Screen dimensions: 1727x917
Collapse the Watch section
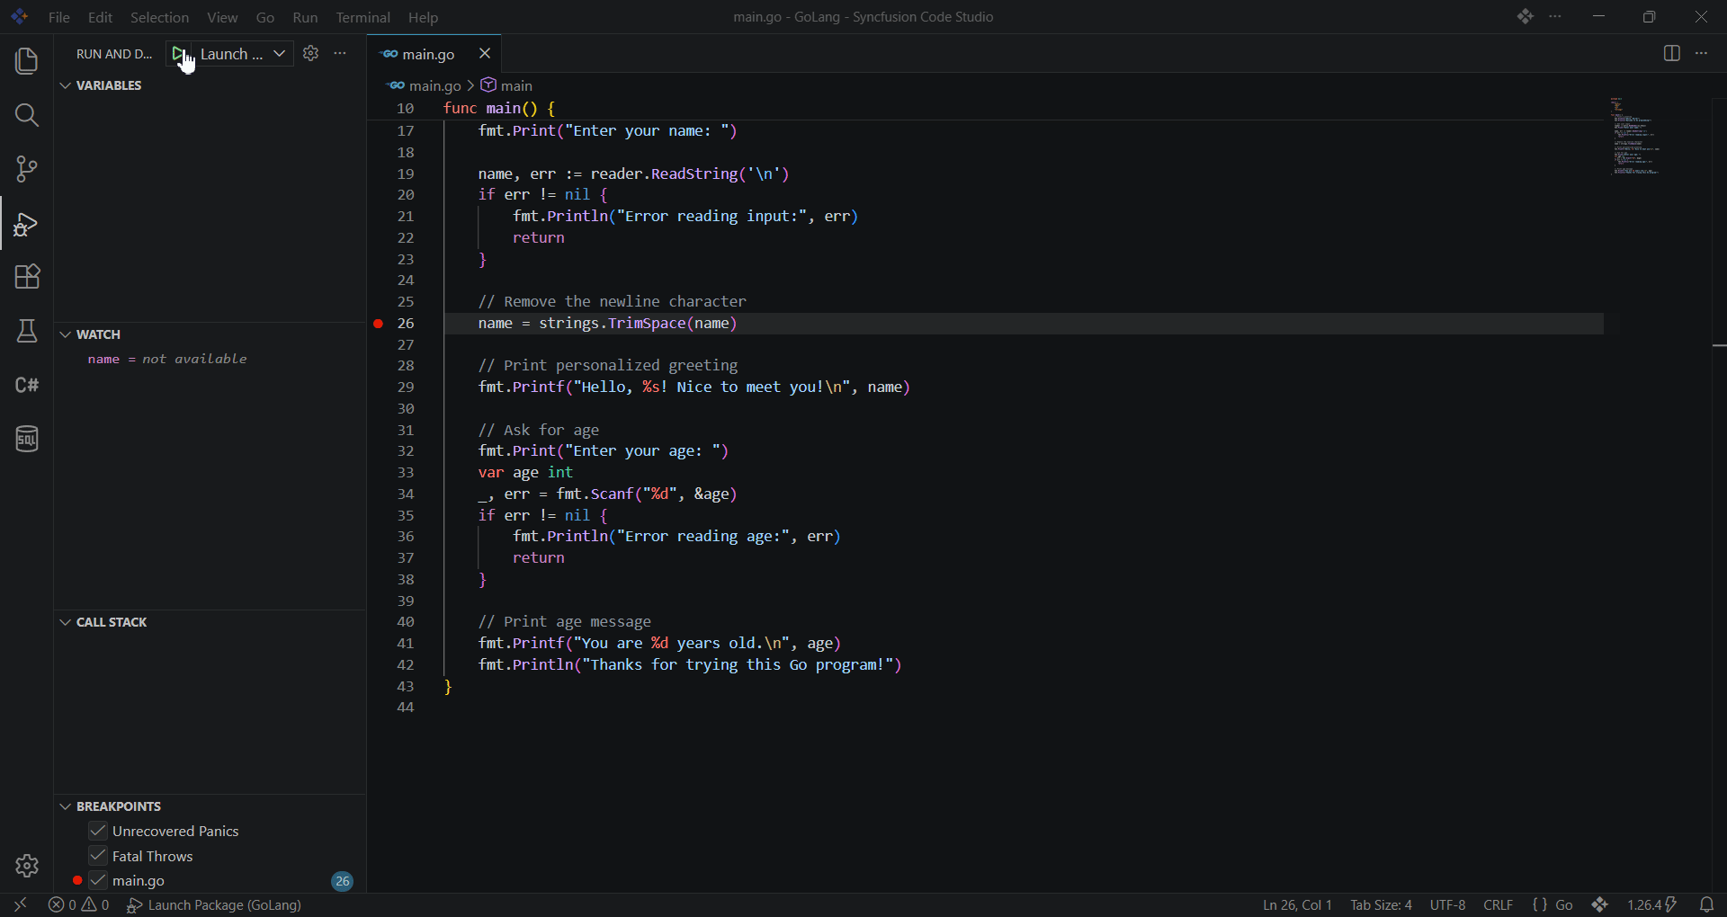click(65, 334)
